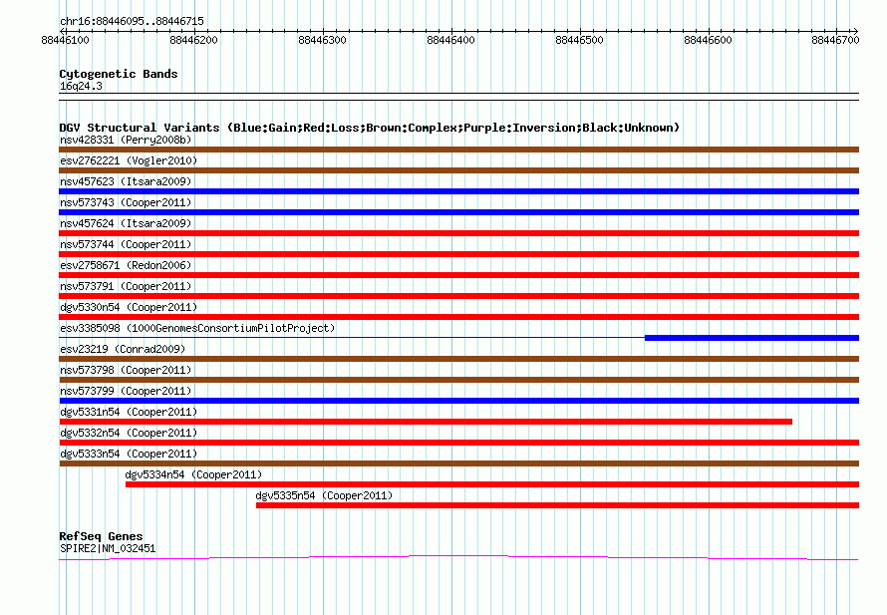The width and height of the screenshot is (887, 615).
Task: Click the nsv573799 (Cooper2011) label
Action: point(126,391)
